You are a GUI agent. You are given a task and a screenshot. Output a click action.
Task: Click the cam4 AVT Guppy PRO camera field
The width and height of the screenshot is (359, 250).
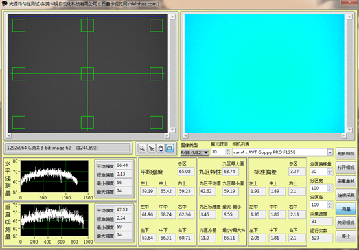[x=280, y=152]
